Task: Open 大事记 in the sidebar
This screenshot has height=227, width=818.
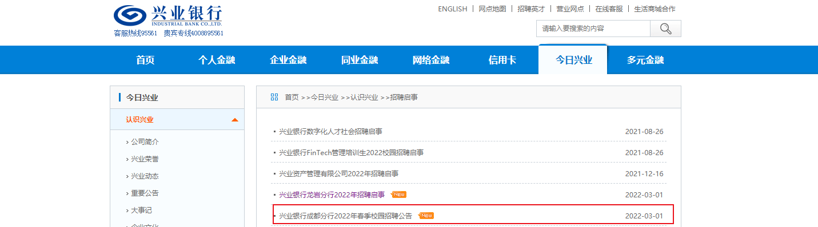Action: (141, 210)
